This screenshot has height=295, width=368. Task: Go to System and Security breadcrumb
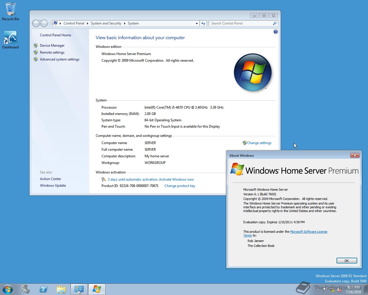[106, 23]
